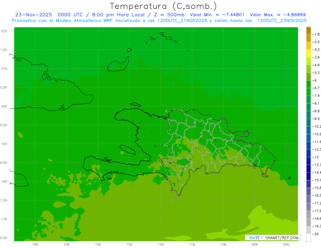Click the '-7.4' colorbar label
Screen dimensions: 321x248
click(316, 96)
